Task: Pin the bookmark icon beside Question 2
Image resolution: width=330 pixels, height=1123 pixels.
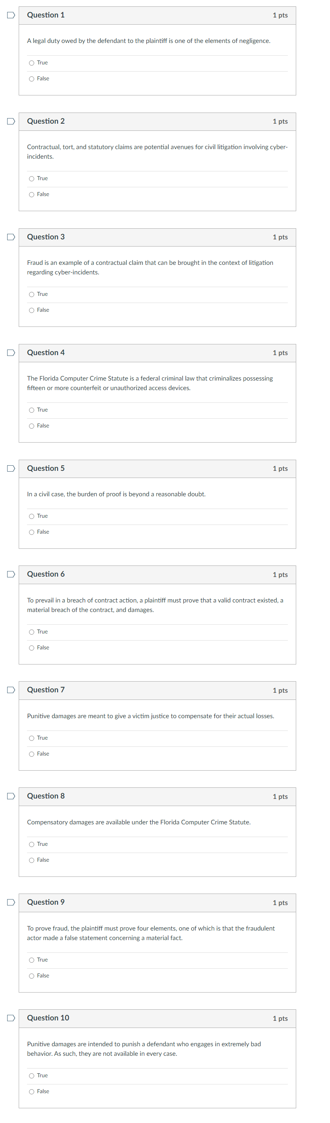Action: click(10, 121)
